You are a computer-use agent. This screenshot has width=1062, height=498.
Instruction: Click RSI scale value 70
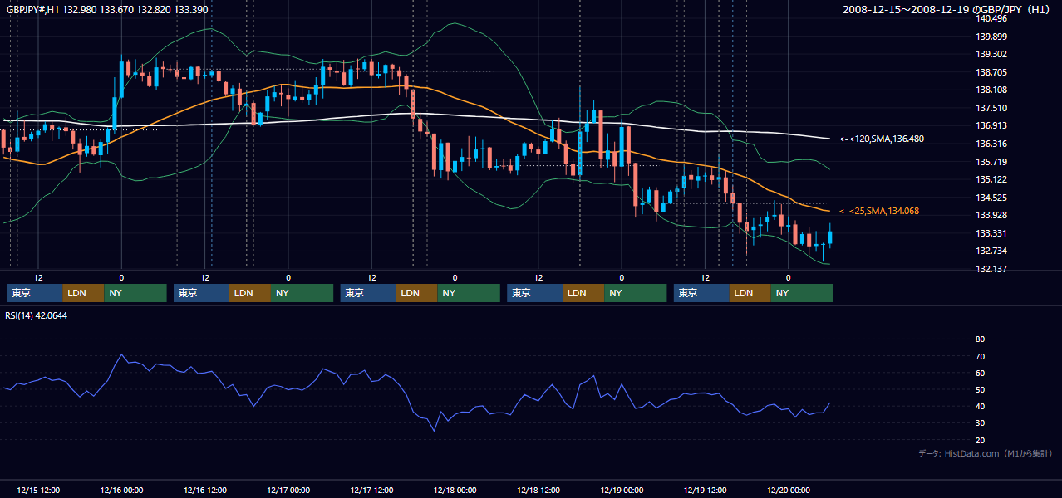pyautogui.click(x=980, y=356)
